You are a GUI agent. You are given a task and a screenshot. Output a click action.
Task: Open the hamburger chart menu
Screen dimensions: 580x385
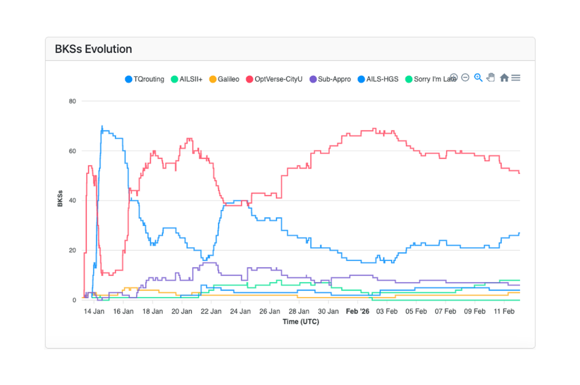[x=515, y=78]
